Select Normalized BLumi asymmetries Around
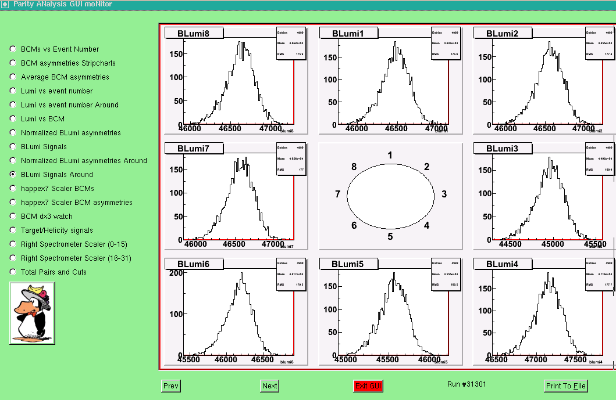Screen dimensions: 616x400 pos(13,160)
